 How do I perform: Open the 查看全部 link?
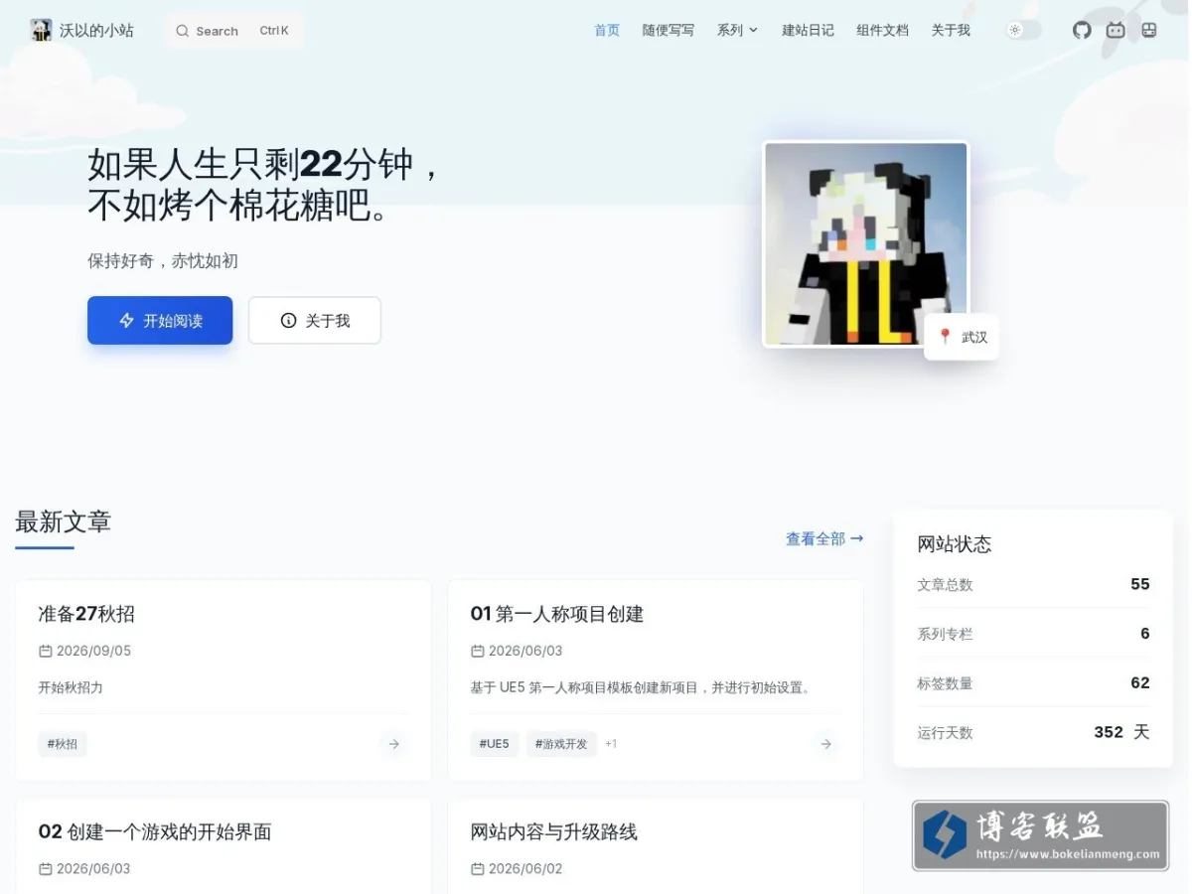824,538
